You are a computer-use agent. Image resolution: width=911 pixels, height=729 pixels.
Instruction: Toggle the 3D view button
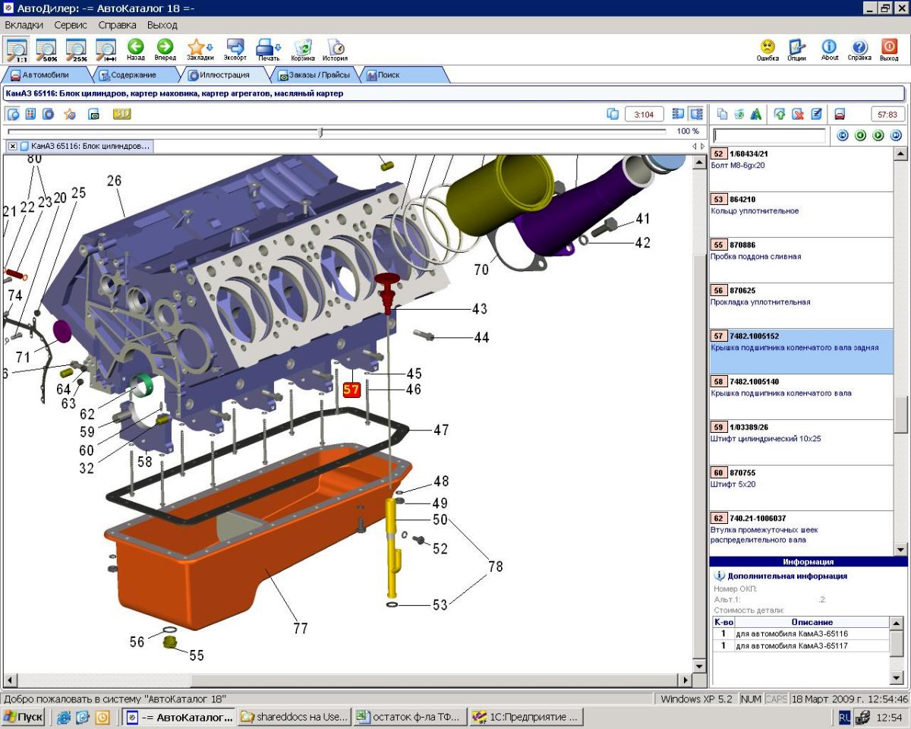coord(122,115)
